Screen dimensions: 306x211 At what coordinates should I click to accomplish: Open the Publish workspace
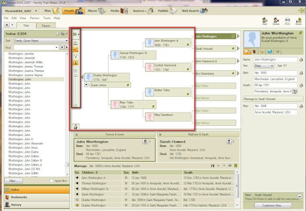coord(167,11)
